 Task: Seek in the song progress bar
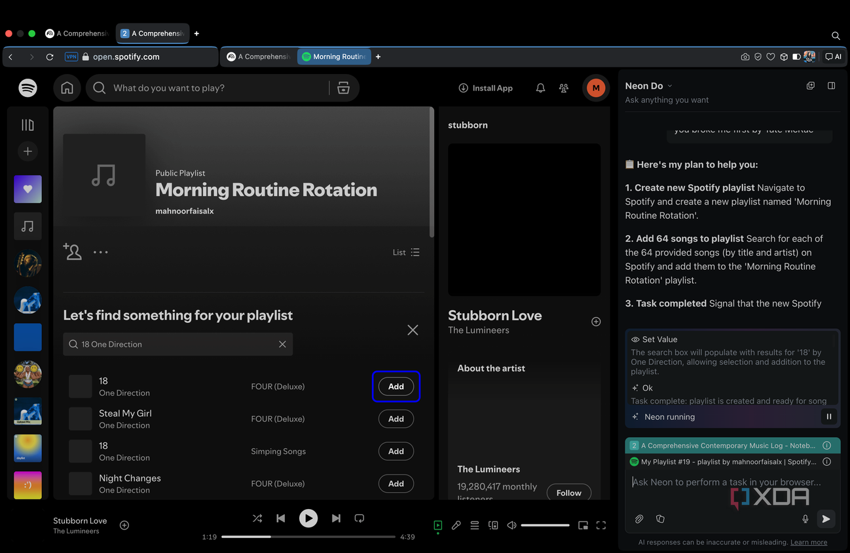(x=308, y=537)
